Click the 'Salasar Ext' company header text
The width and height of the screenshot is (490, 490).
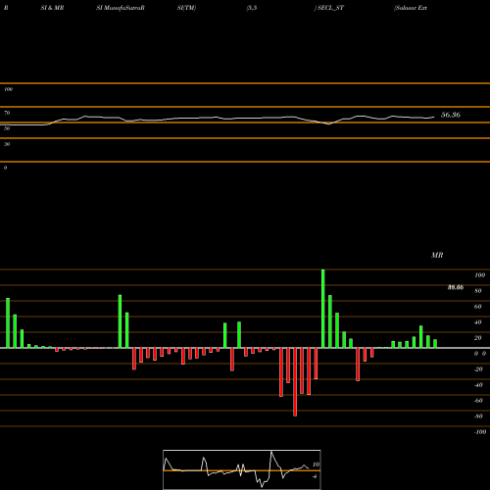pos(411,8)
